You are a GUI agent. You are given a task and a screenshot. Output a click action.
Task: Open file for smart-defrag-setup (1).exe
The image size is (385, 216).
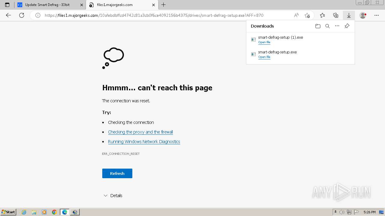[264, 42]
